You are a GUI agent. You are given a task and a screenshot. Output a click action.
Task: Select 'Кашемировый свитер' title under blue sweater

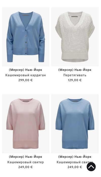(x=75, y=162)
